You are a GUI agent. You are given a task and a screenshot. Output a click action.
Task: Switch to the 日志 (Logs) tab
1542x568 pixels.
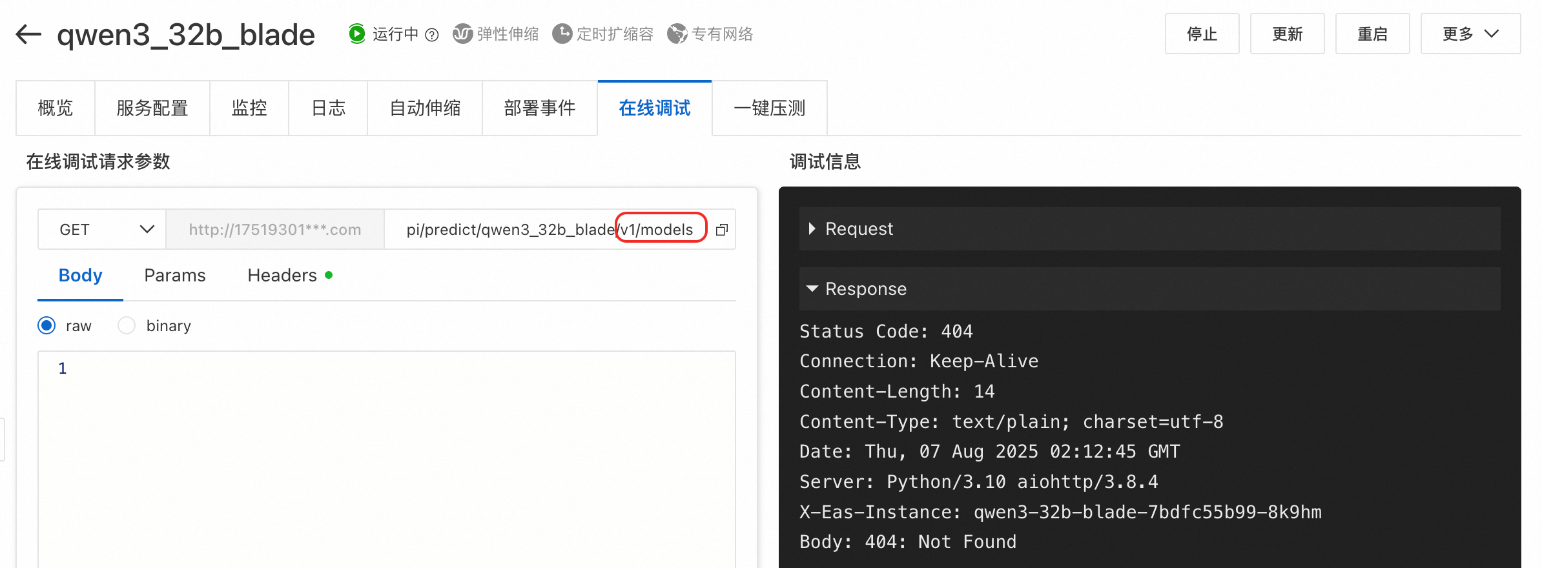(328, 108)
